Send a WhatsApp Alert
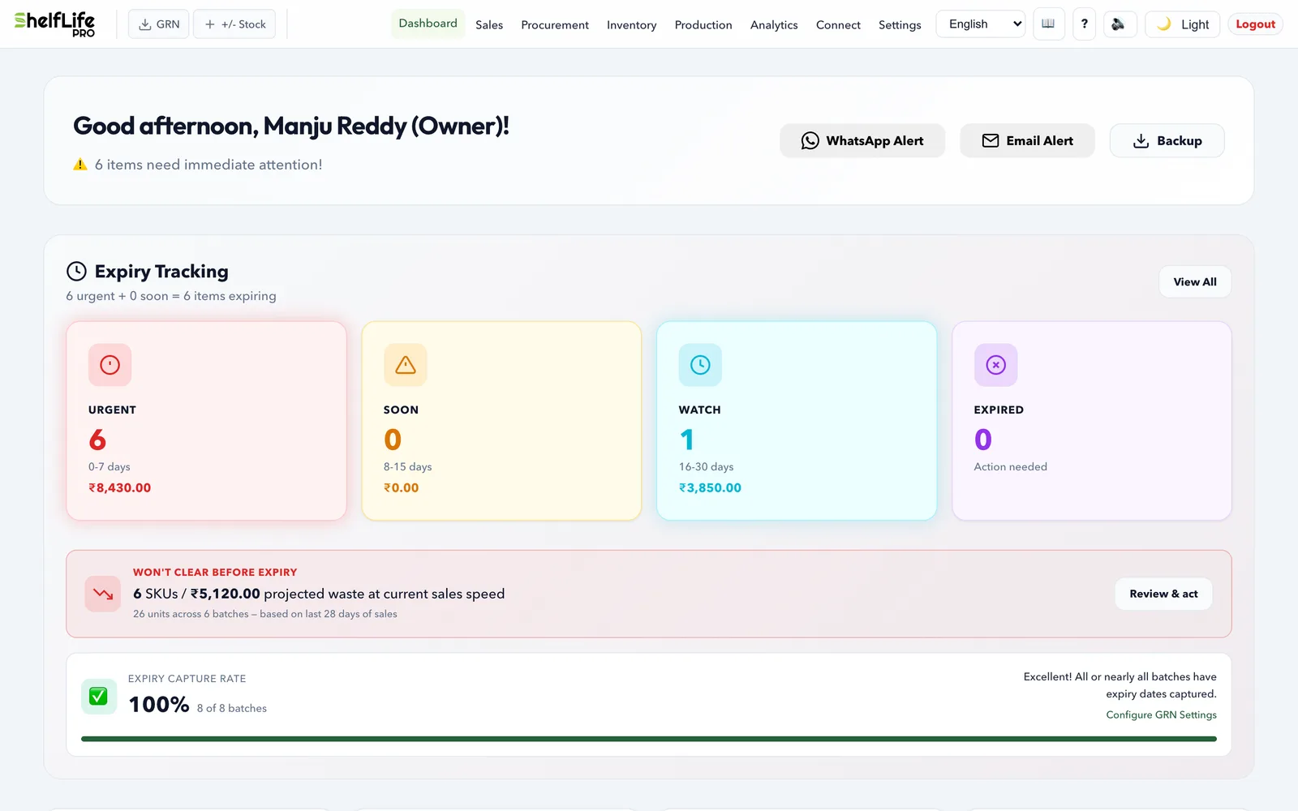Screen dimensions: 1298x811 (862, 140)
